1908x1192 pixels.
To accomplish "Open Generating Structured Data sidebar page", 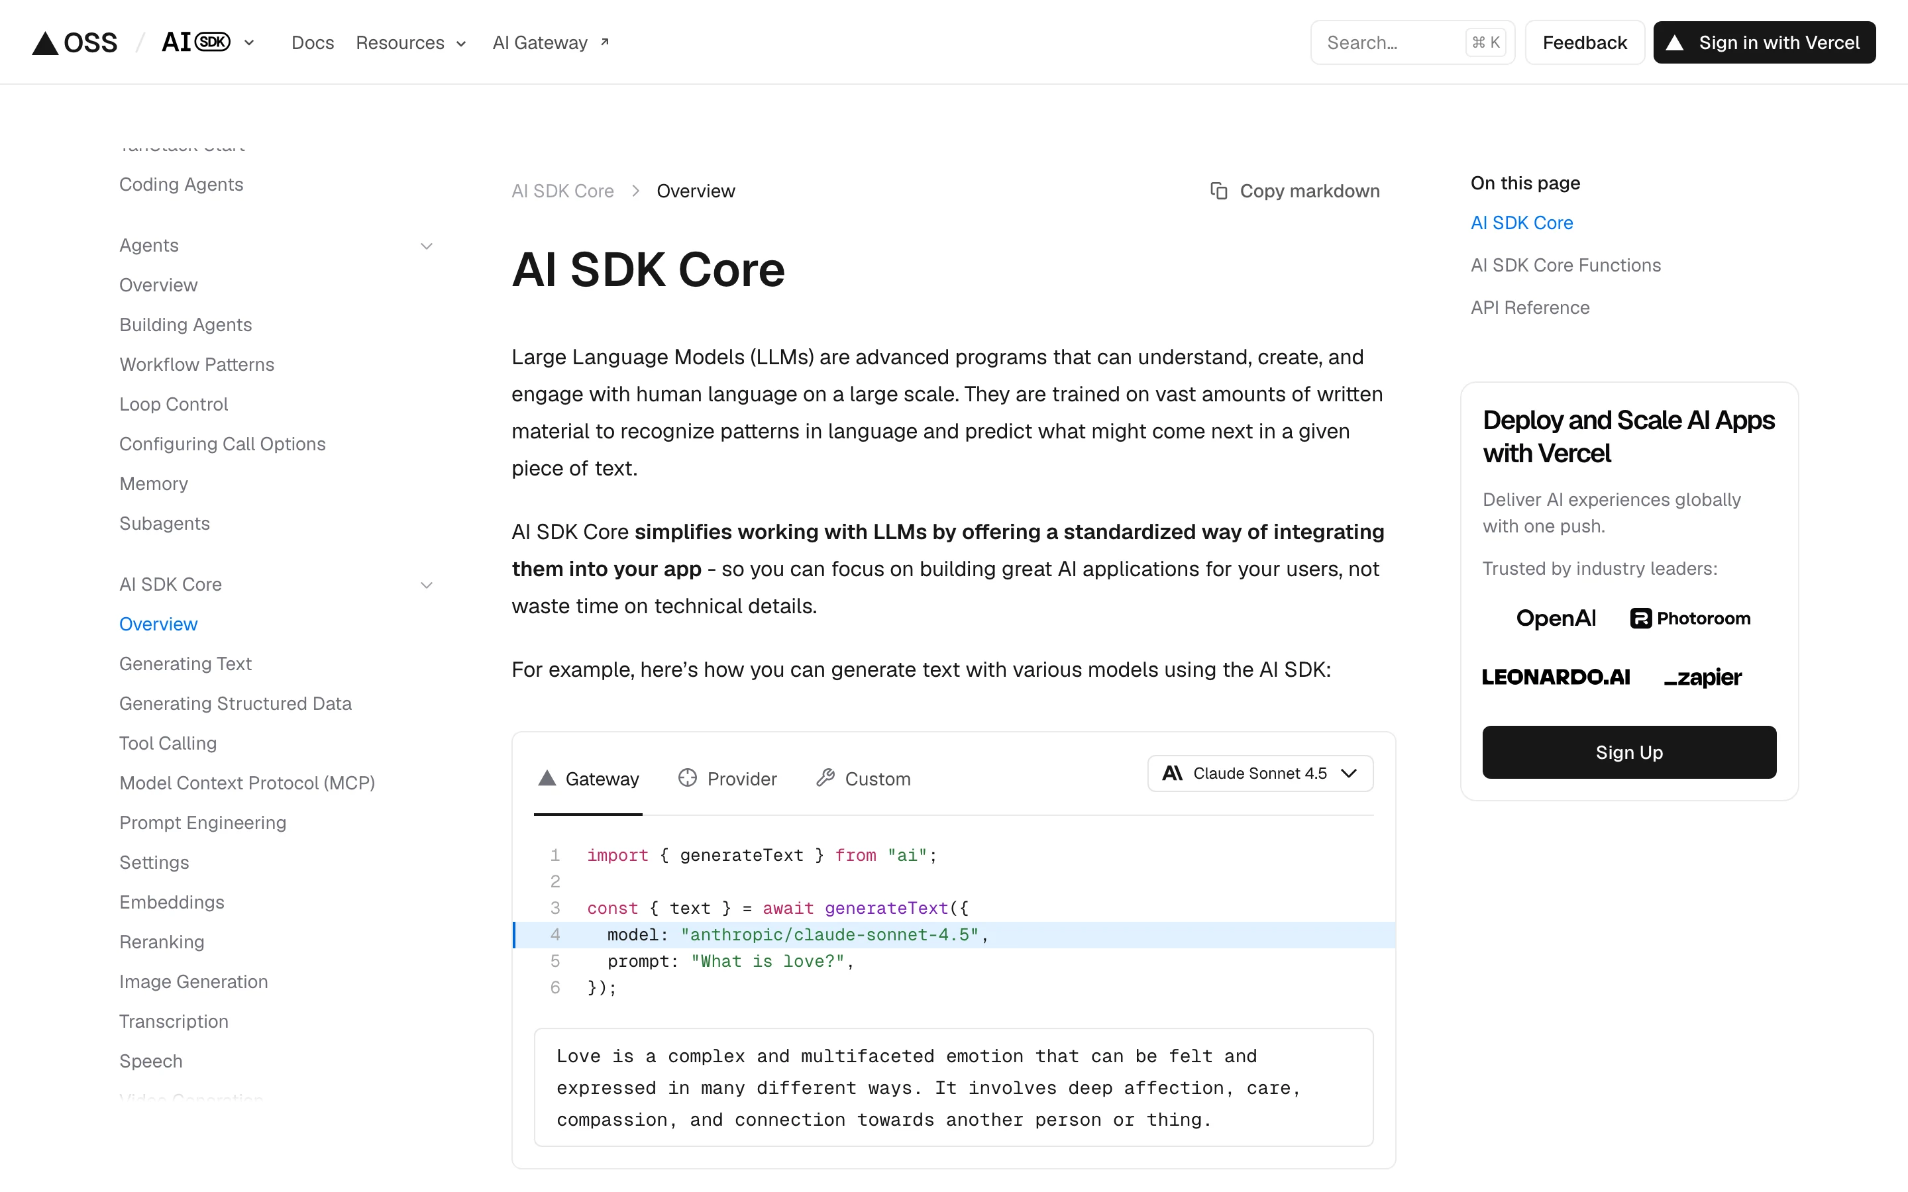I will coord(236,704).
